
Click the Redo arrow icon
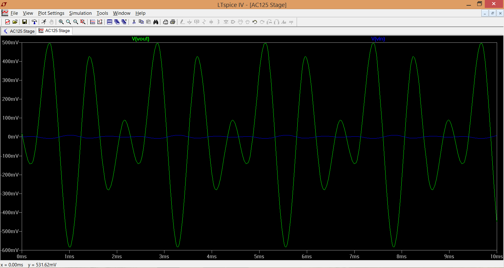coord(262,22)
